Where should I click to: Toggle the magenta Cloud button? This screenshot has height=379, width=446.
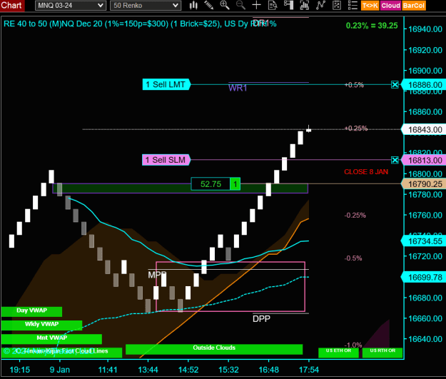(x=391, y=6)
